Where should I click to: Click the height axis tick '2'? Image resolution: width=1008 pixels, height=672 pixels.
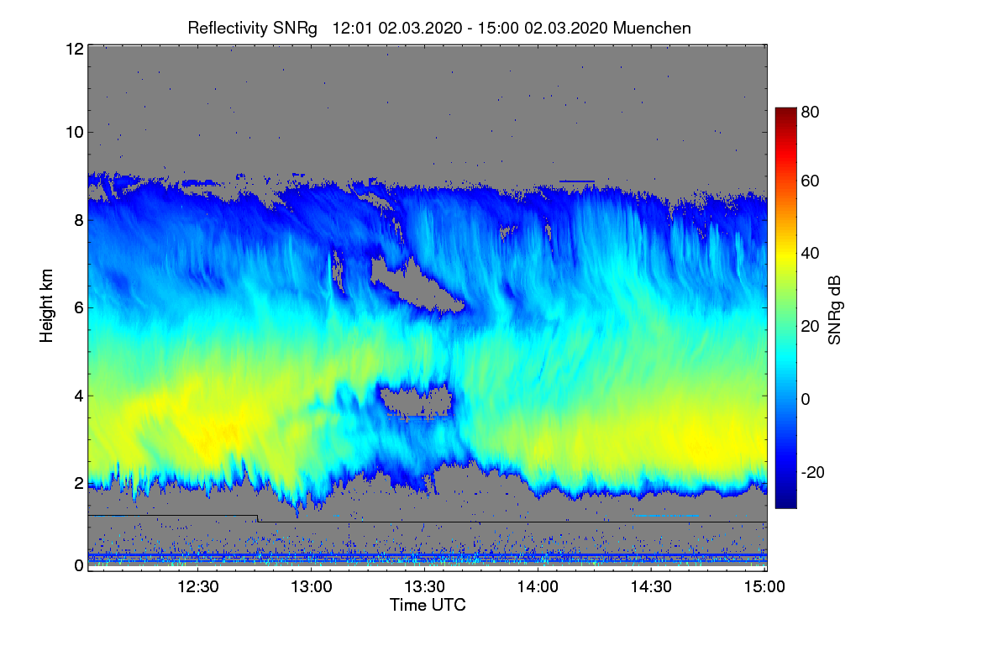tap(77, 484)
